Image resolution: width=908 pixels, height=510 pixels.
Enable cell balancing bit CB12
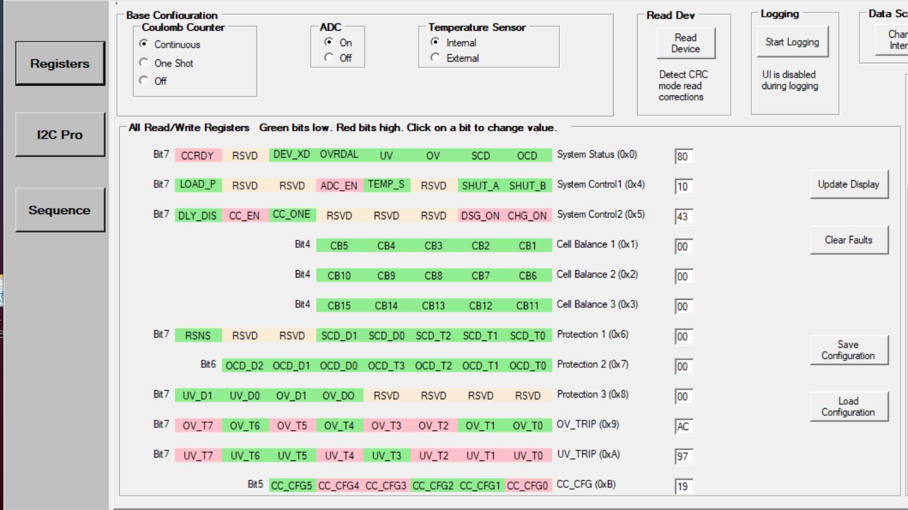click(481, 306)
